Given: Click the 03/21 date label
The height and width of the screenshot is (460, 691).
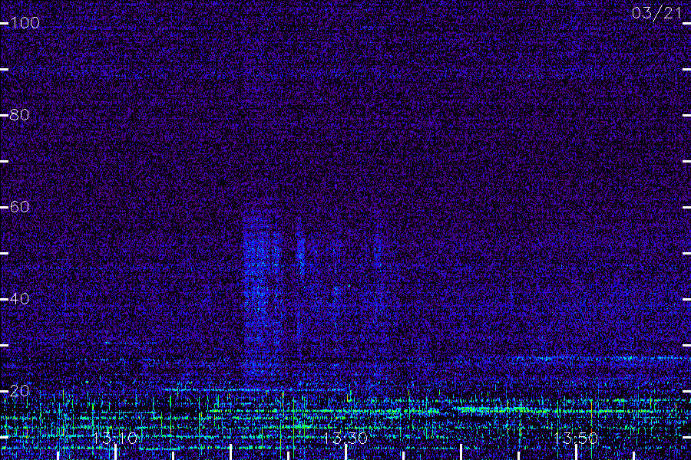Looking at the screenshot, I should click(x=656, y=13).
